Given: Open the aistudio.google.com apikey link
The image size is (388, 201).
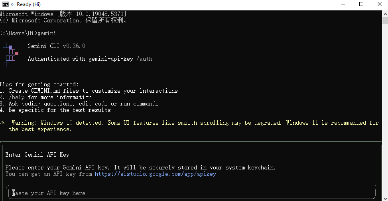Looking at the screenshot, I should pos(156,174).
